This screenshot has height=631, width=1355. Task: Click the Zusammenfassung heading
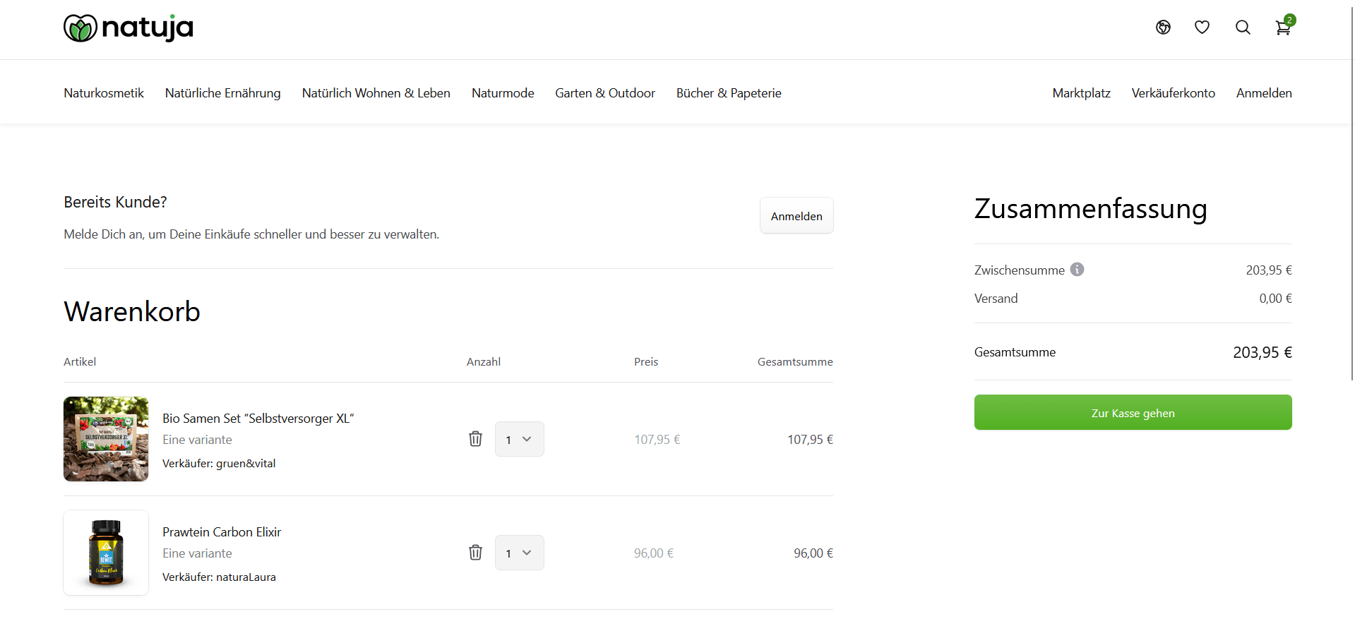point(1091,209)
